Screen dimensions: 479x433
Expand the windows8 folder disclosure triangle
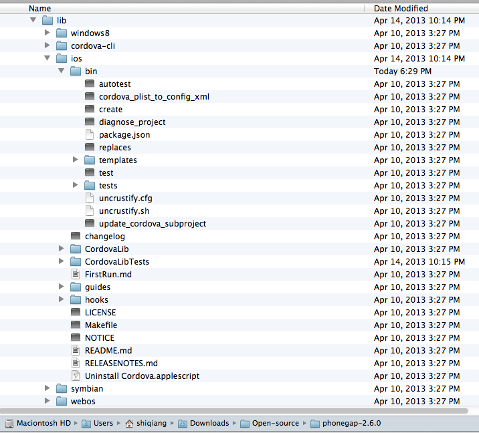[x=47, y=32]
